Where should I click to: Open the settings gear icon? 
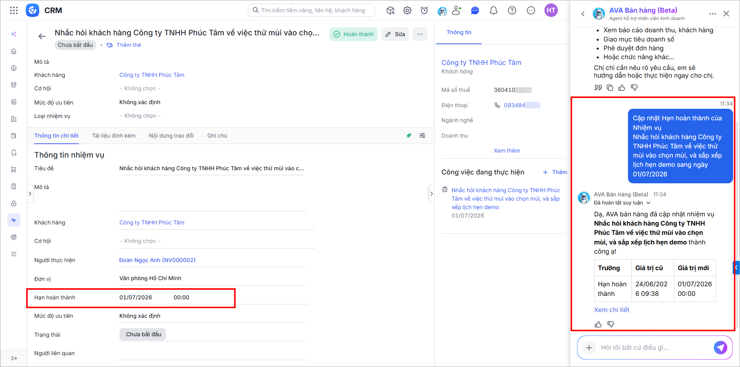pos(407,10)
